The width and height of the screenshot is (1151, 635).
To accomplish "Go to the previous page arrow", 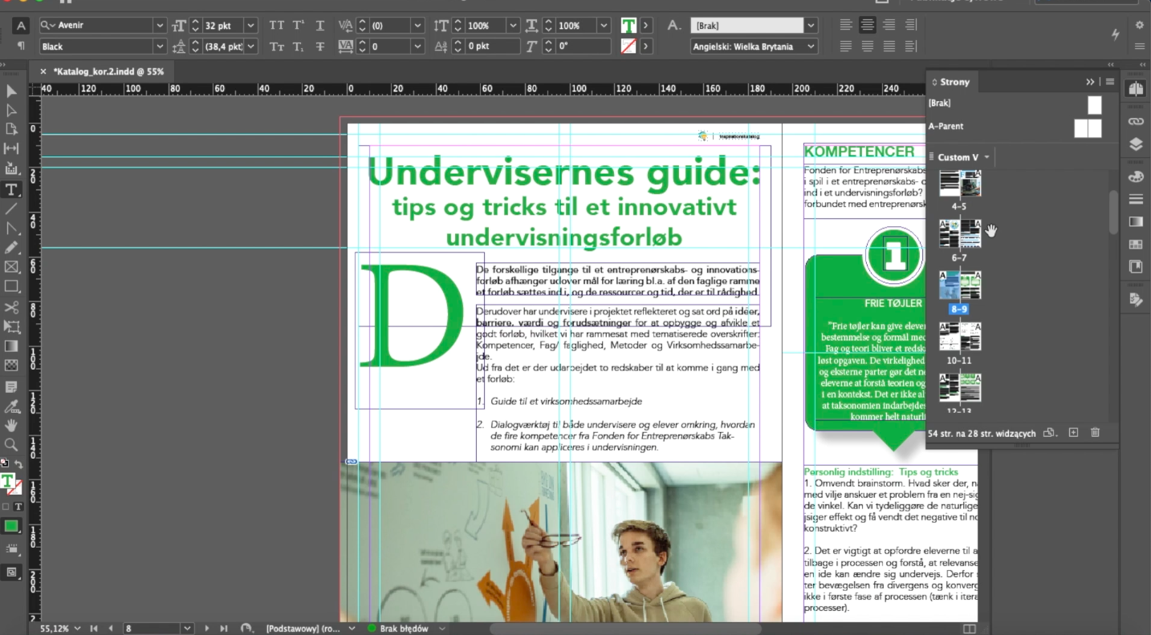I will 111,629.
